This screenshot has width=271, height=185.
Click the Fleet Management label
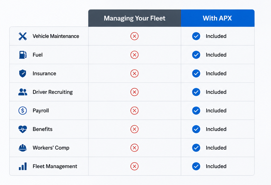(55, 167)
